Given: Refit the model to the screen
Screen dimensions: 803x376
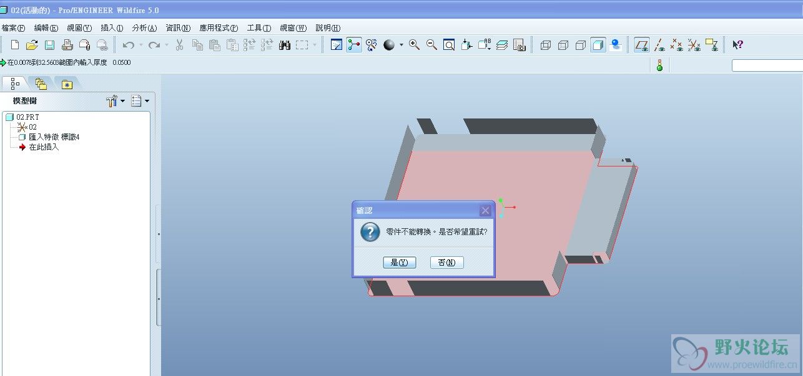Looking at the screenshot, I should [449, 45].
